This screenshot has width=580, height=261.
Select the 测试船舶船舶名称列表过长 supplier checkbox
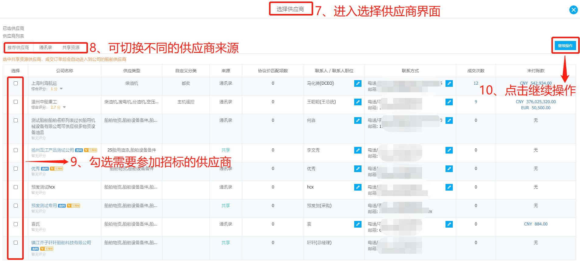click(x=16, y=120)
